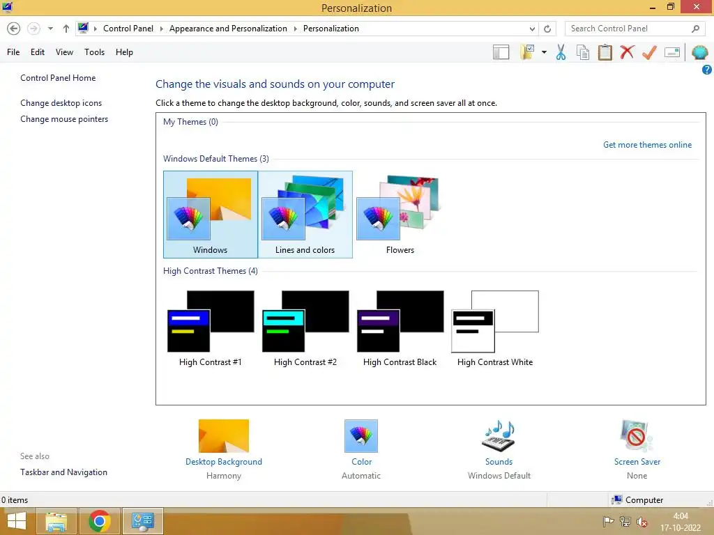Open the folder options dropdown arrow
714x535 pixels.
(x=544, y=52)
